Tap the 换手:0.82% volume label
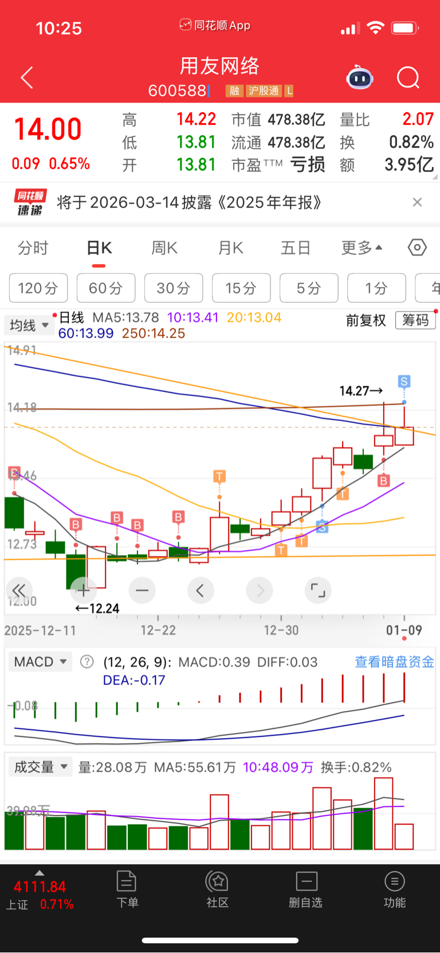 (356, 767)
